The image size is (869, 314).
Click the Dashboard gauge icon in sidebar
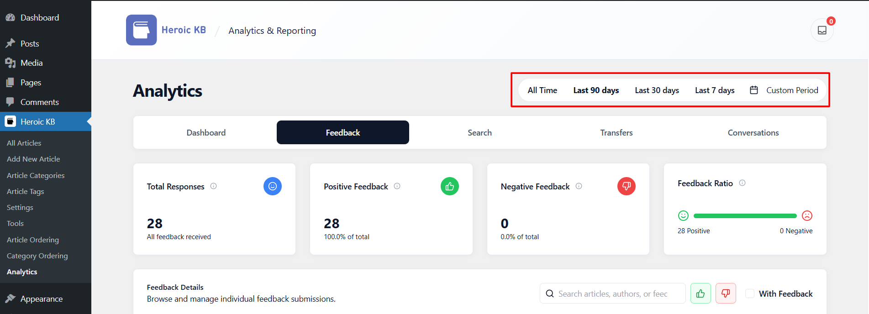click(10, 17)
